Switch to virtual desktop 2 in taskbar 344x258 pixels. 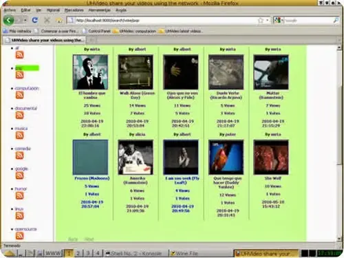click(78, 253)
